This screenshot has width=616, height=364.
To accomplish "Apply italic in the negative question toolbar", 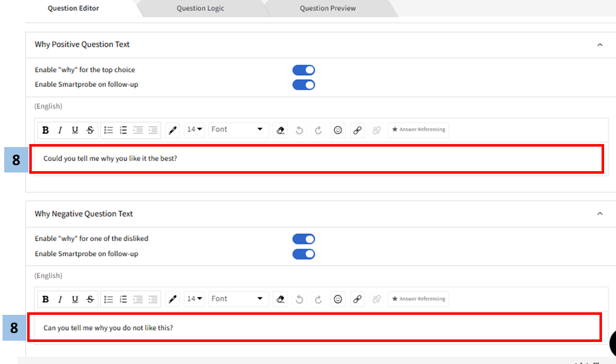I will click(x=60, y=299).
